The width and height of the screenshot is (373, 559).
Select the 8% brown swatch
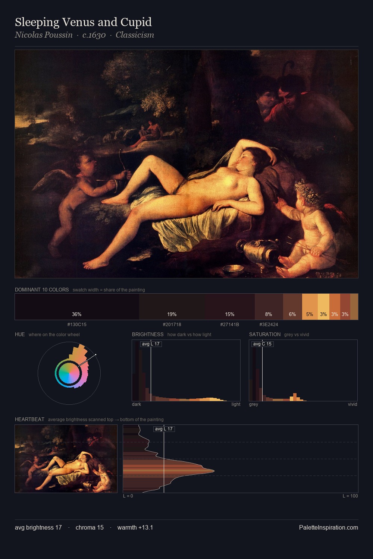(269, 307)
